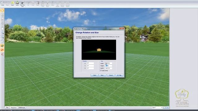Viewport: 198px width, 111px height.
Task: Click the model preview in the wizard
Action: click(99, 50)
